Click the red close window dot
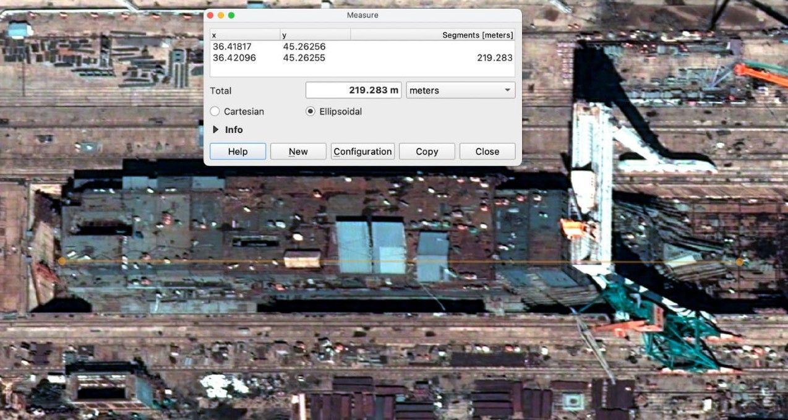This screenshot has height=420, width=788. (210, 15)
